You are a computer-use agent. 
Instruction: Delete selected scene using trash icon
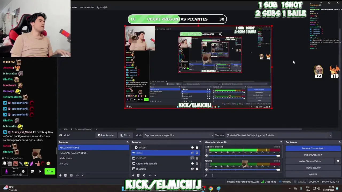tap(65, 175)
